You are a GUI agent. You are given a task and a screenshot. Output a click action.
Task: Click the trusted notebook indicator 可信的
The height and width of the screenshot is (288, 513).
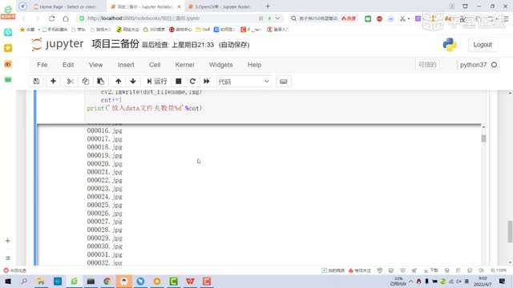427,65
